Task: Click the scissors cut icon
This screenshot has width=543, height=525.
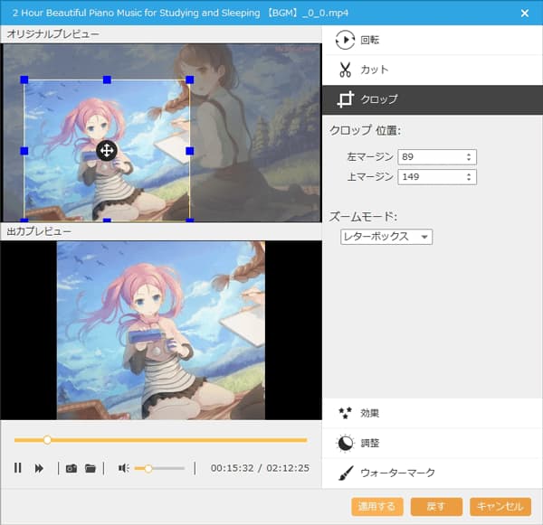Action: pos(345,70)
